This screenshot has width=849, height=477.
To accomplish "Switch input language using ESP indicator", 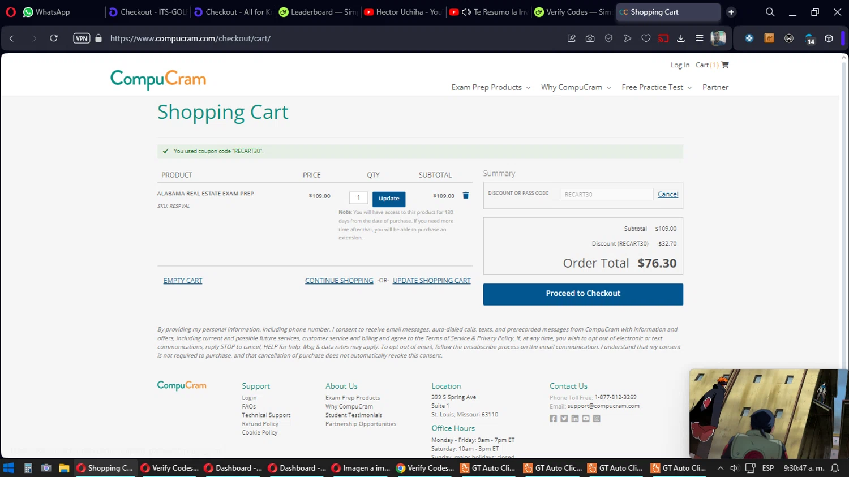I will [x=768, y=468].
